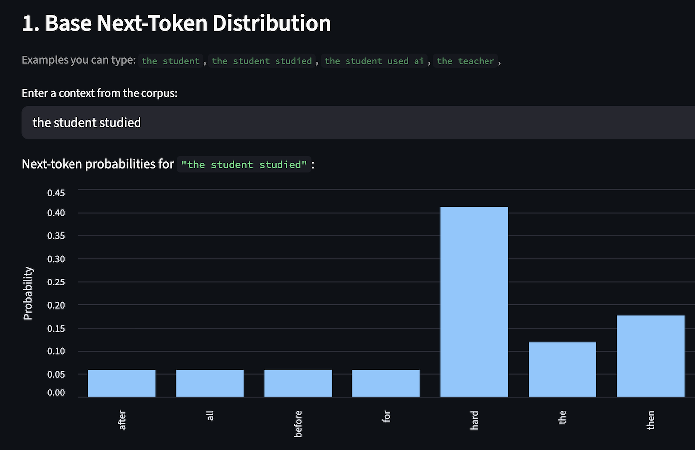The image size is (695, 450).
Task: Click the 'hard' probability bar
Action: pyautogui.click(x=474, y=301)
